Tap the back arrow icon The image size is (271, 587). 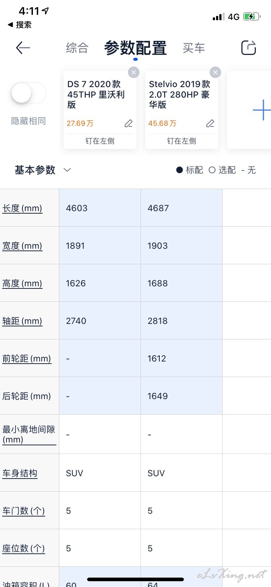pos(23,48)
